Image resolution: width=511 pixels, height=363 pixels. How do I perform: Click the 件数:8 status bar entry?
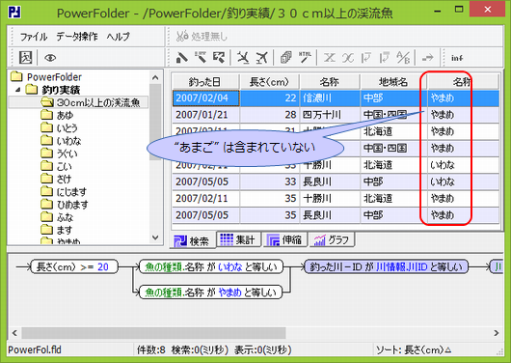click(x=151, y=349)
